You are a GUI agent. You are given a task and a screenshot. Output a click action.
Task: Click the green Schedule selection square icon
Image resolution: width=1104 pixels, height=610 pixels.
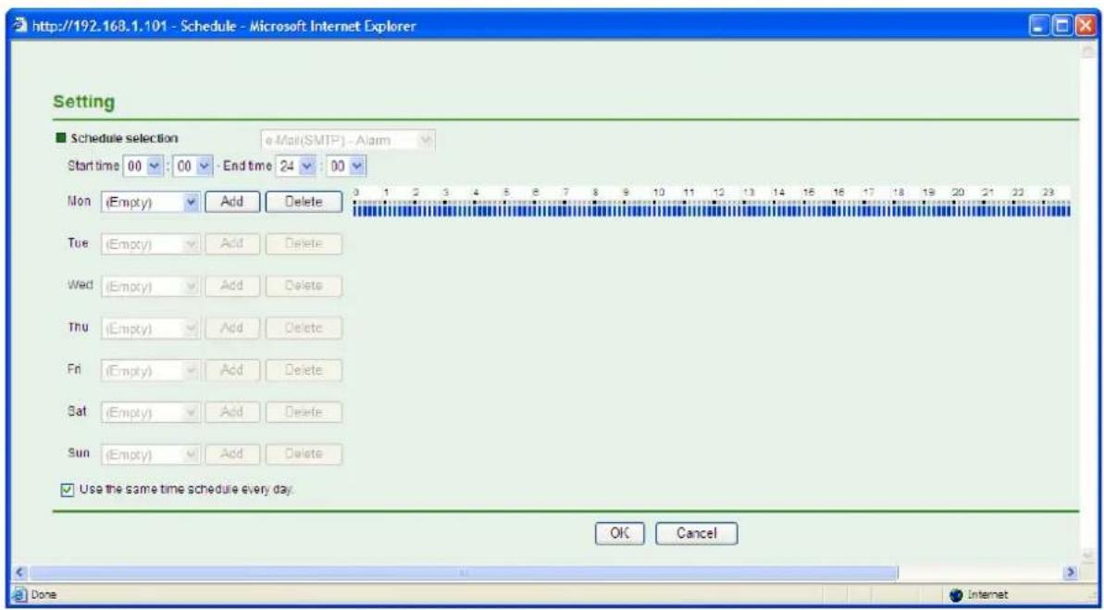point(60,137)
